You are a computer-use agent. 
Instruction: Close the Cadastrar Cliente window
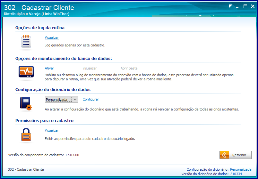pyautogui.click(x=253, y=6)
